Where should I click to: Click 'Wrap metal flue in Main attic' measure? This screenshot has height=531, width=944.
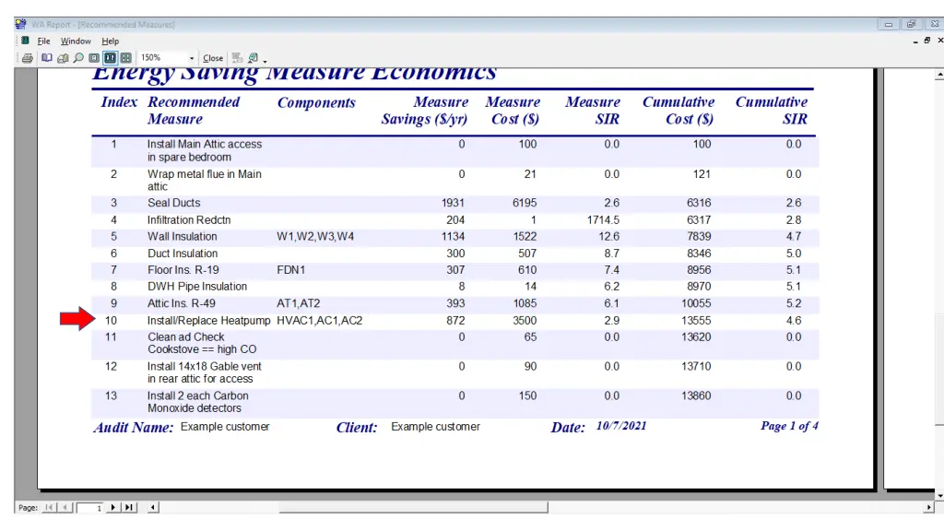pos(205,180)
